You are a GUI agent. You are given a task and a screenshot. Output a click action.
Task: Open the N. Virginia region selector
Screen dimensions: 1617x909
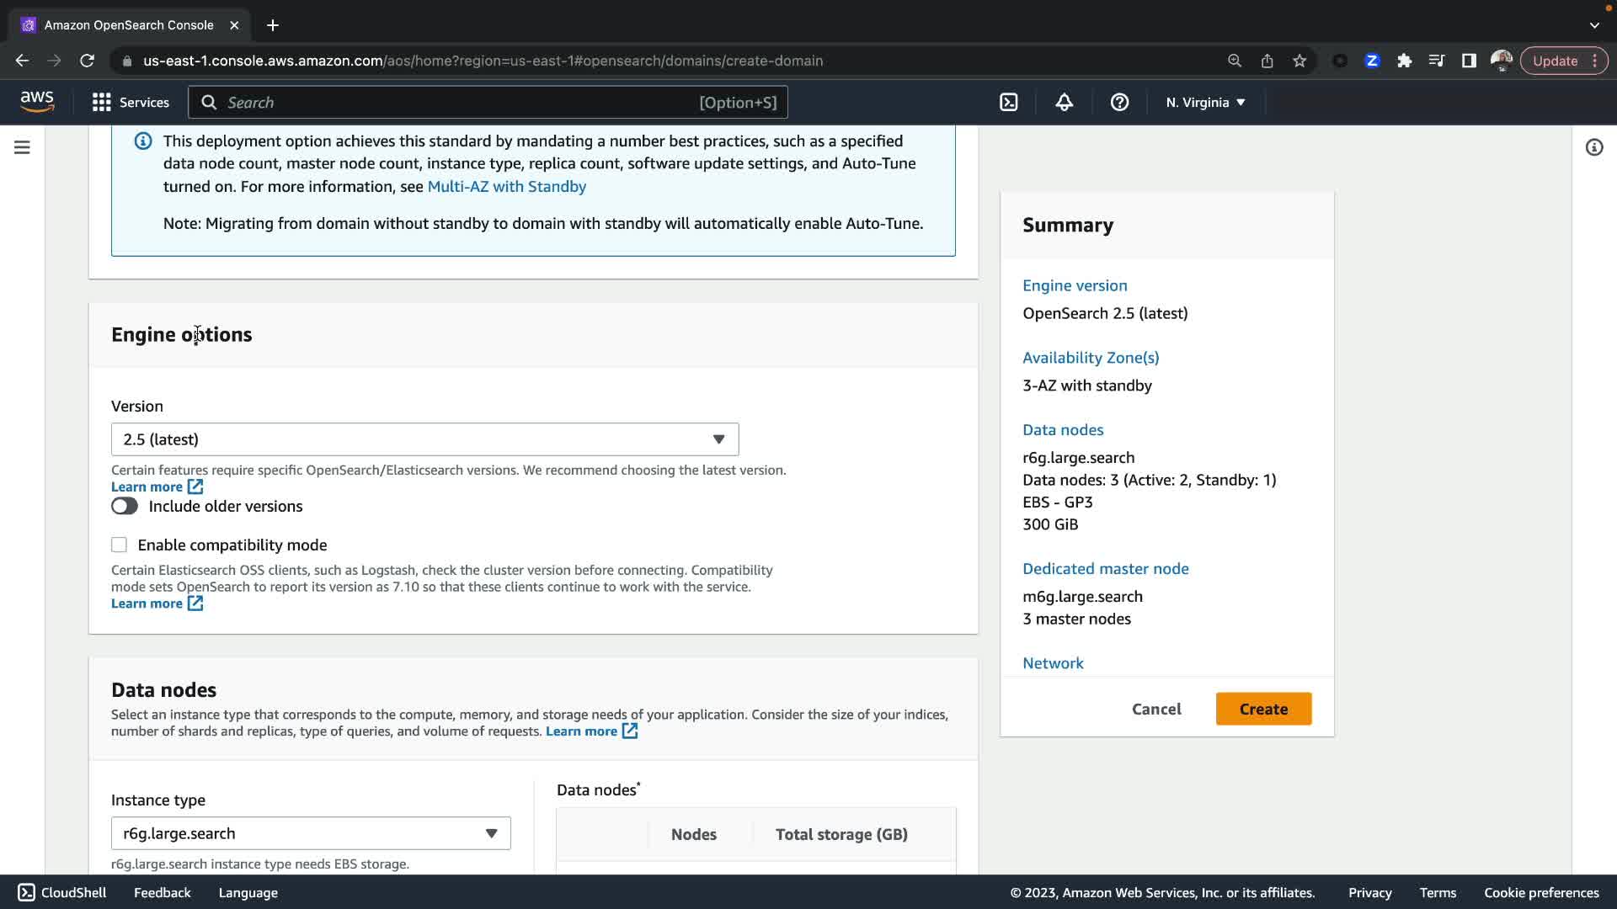(1205, 103)
